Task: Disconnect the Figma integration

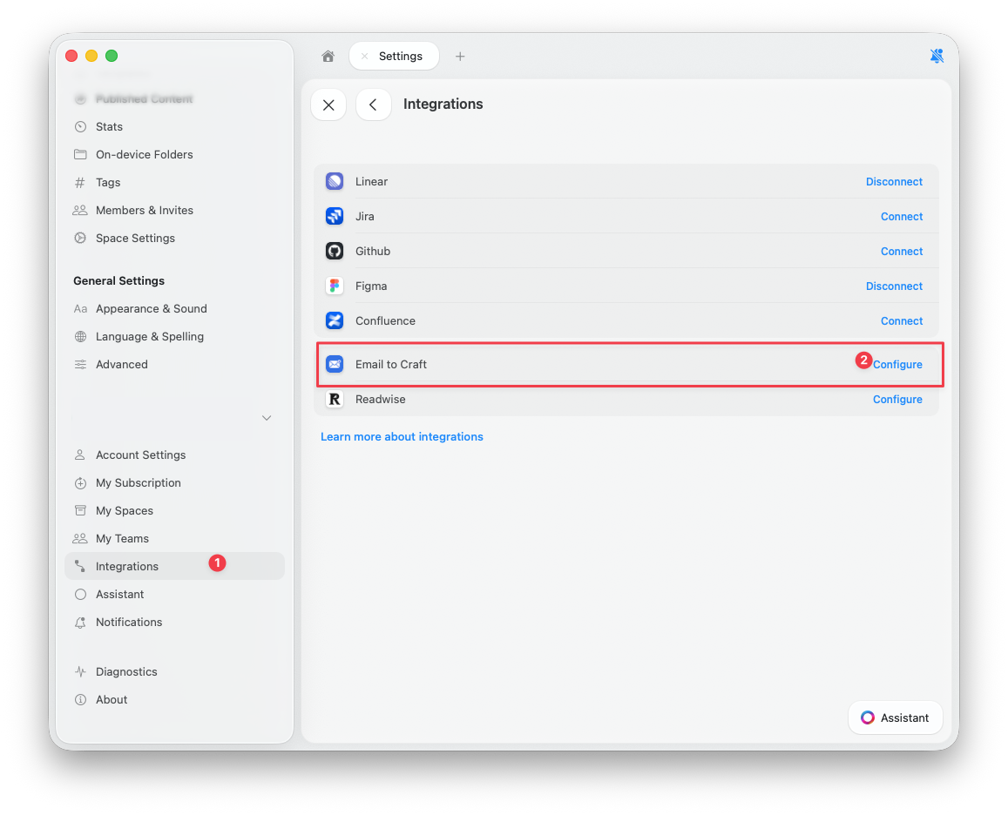Action: pyautogui.click(x=894, y=286)
